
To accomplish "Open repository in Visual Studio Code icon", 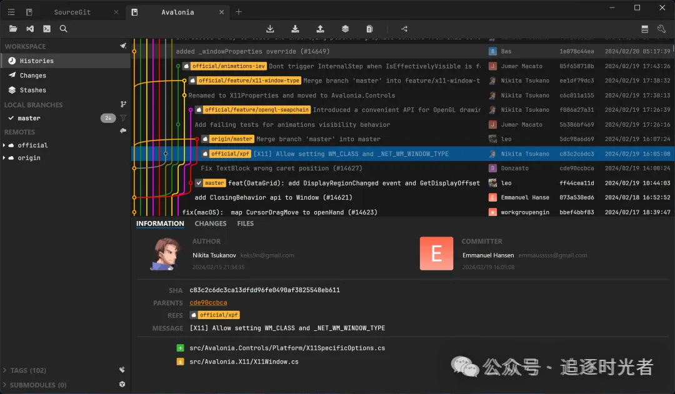I will (x=30, y=29).
